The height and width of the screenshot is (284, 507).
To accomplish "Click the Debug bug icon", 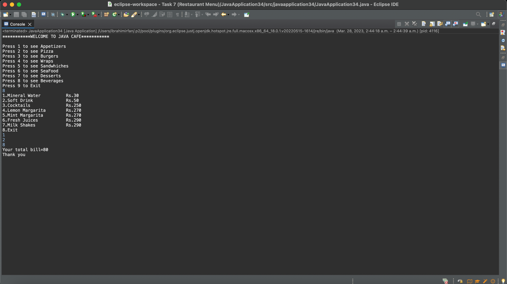I will point(62,15).
